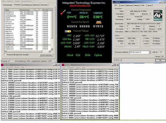This screenshot has height=123, width=166.
Task: Select the CPU tab in CPU-Z
Action: tap(116, 5)
